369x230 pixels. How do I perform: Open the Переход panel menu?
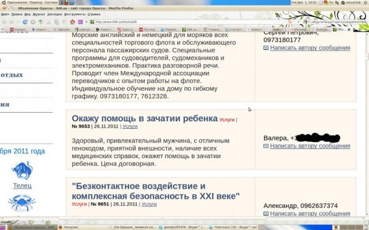tap(36, 2)
